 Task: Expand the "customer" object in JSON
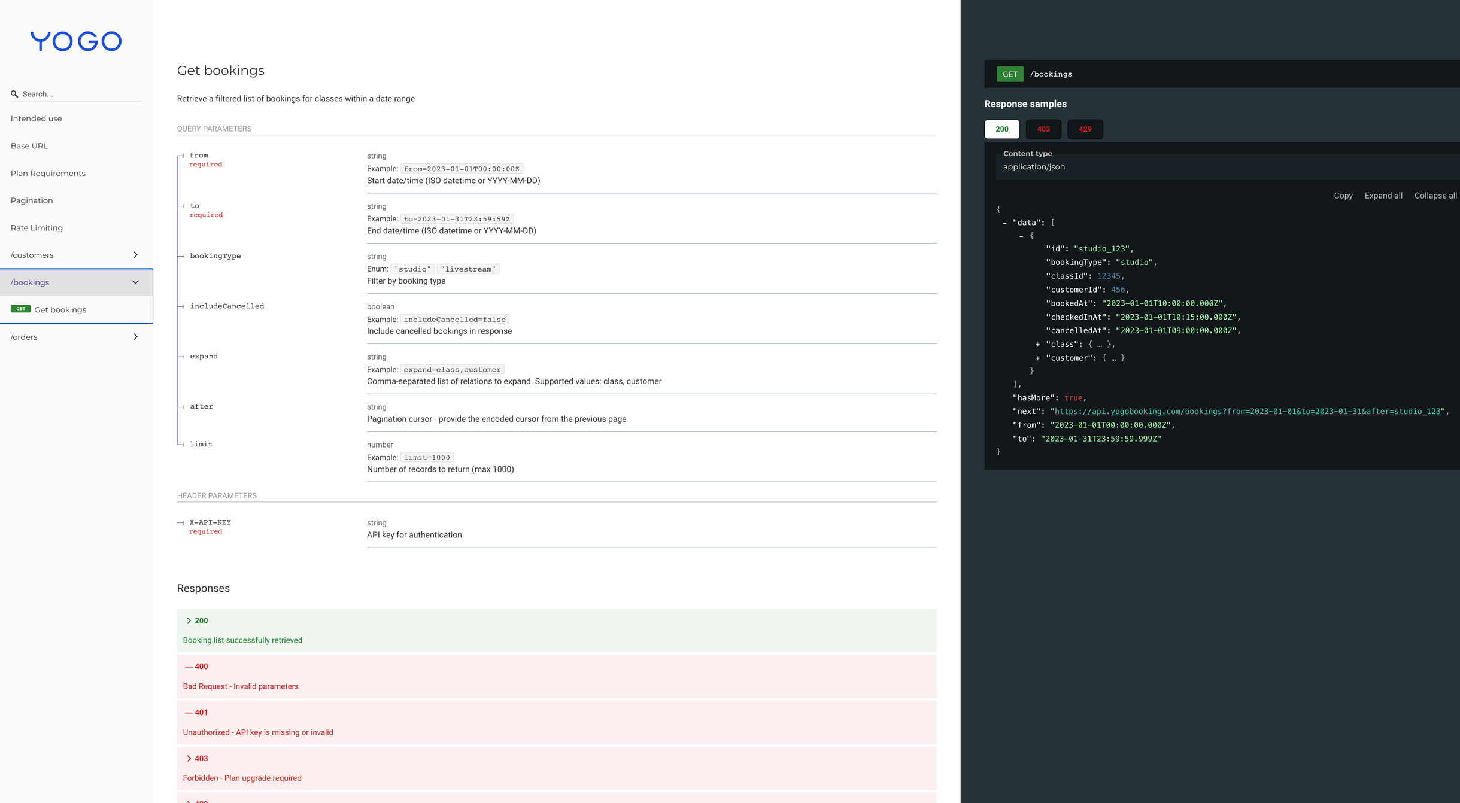pos(1037,358)
